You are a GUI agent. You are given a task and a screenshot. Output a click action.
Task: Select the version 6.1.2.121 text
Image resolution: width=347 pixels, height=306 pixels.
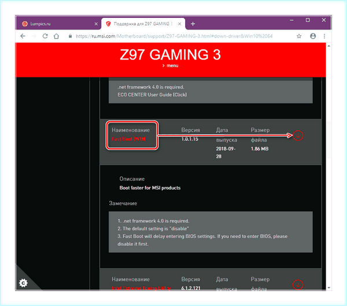pyautogui.click(x=191, y=288)
